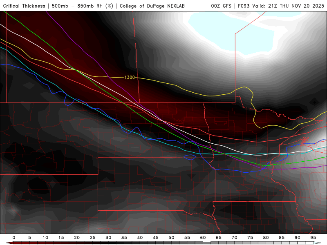Click the '10' colorbar tick label
The image size is (327, 245).
tap(45, 238)
